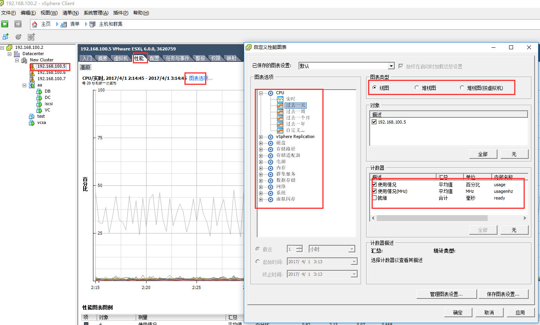Viewport: 540px width, 325px height.
Task: Uncheck the 使用情况(MHz) counter checkbox
Action: pyautogui.click(x=374, y=191)
